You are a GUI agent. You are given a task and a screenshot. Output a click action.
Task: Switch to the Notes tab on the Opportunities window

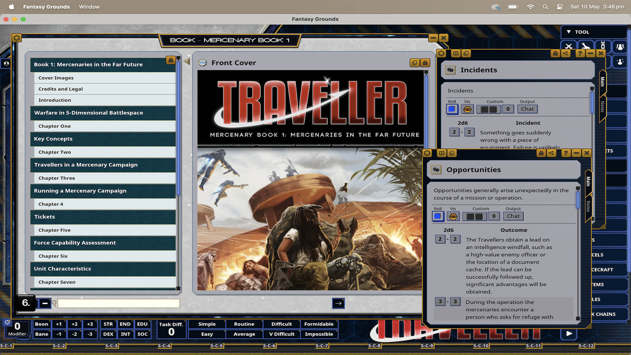[588, 205]
